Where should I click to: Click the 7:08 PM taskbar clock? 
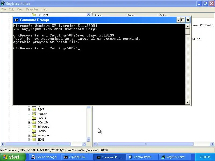coord(205,157)
